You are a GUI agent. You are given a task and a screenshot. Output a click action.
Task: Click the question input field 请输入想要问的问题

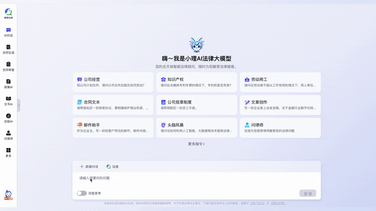[x=197, y=180]
